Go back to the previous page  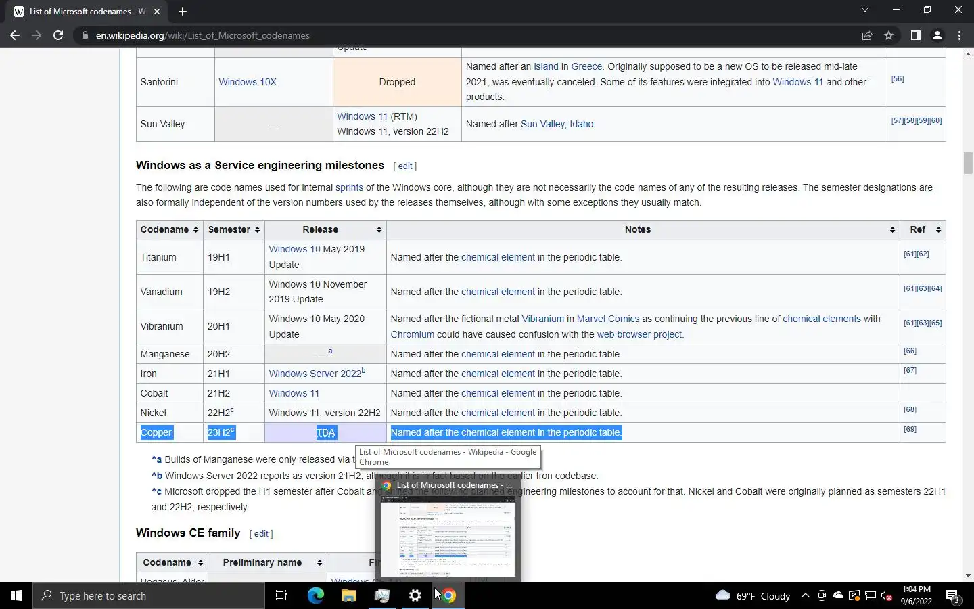click(x=15, y=35)
